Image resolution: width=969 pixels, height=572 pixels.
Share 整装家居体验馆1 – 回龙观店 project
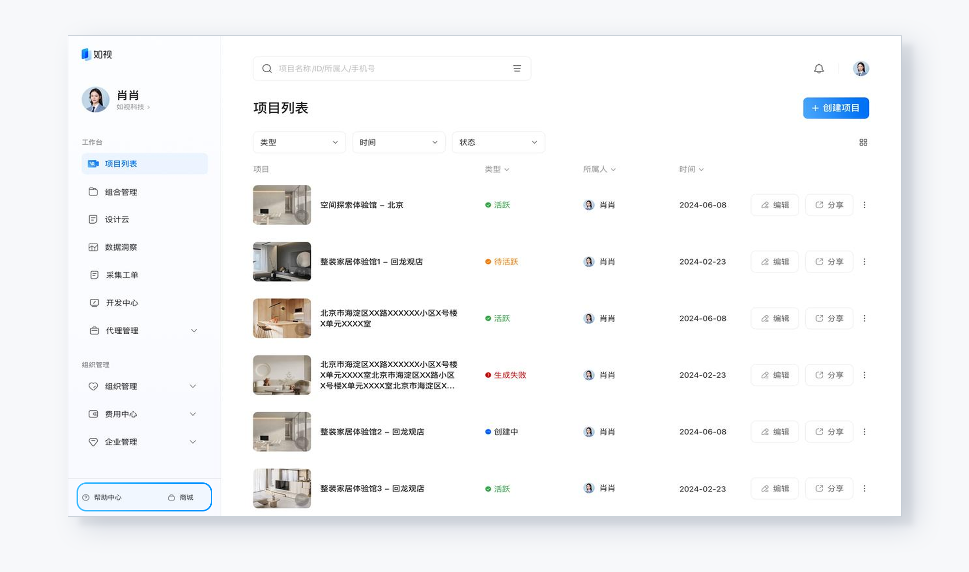(x=829, y=262)
